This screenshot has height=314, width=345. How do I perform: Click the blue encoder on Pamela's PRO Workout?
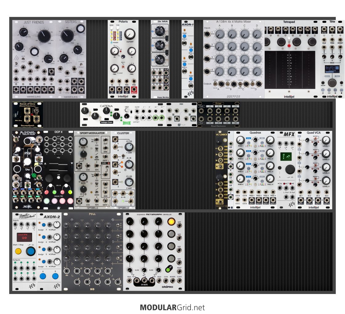[x=30, y=251]
